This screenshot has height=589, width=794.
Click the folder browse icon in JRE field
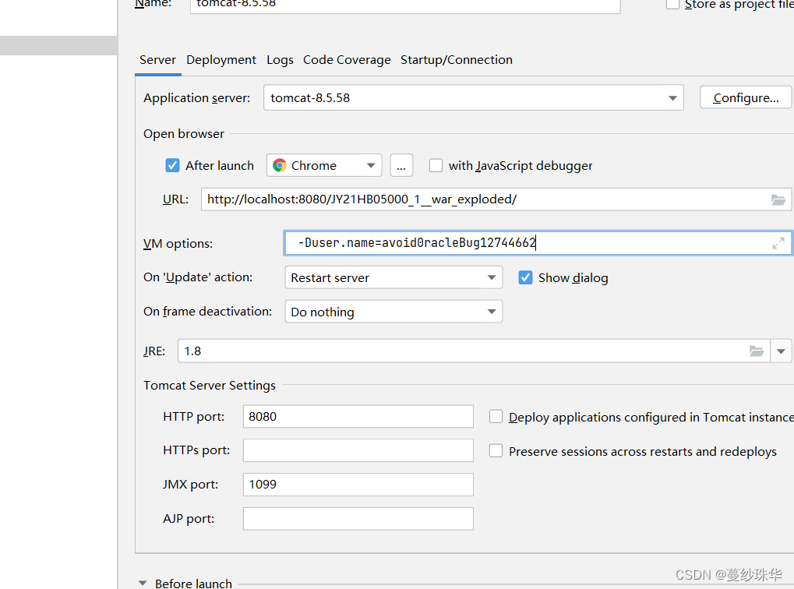(757, 351)
